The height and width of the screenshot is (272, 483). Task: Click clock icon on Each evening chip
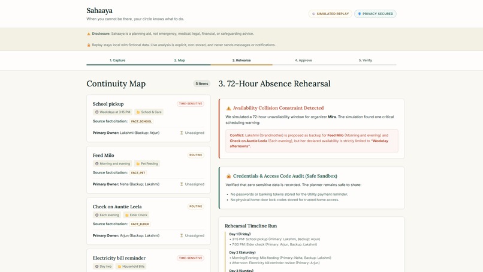tap(96, 215)
